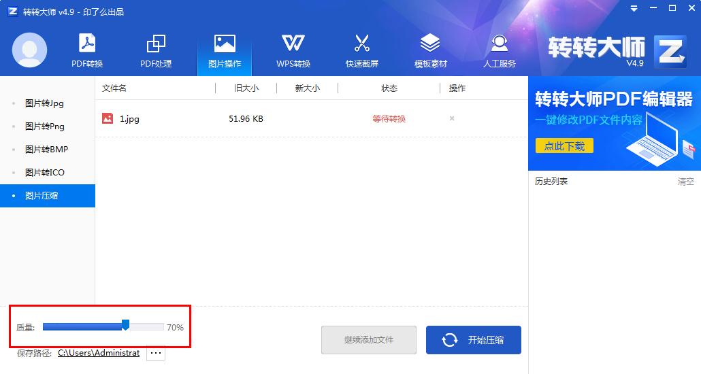Viewport: 701px width, 374px height.
Task: Select 图片转Jpg in sidebar
Action: coord(48,103)
